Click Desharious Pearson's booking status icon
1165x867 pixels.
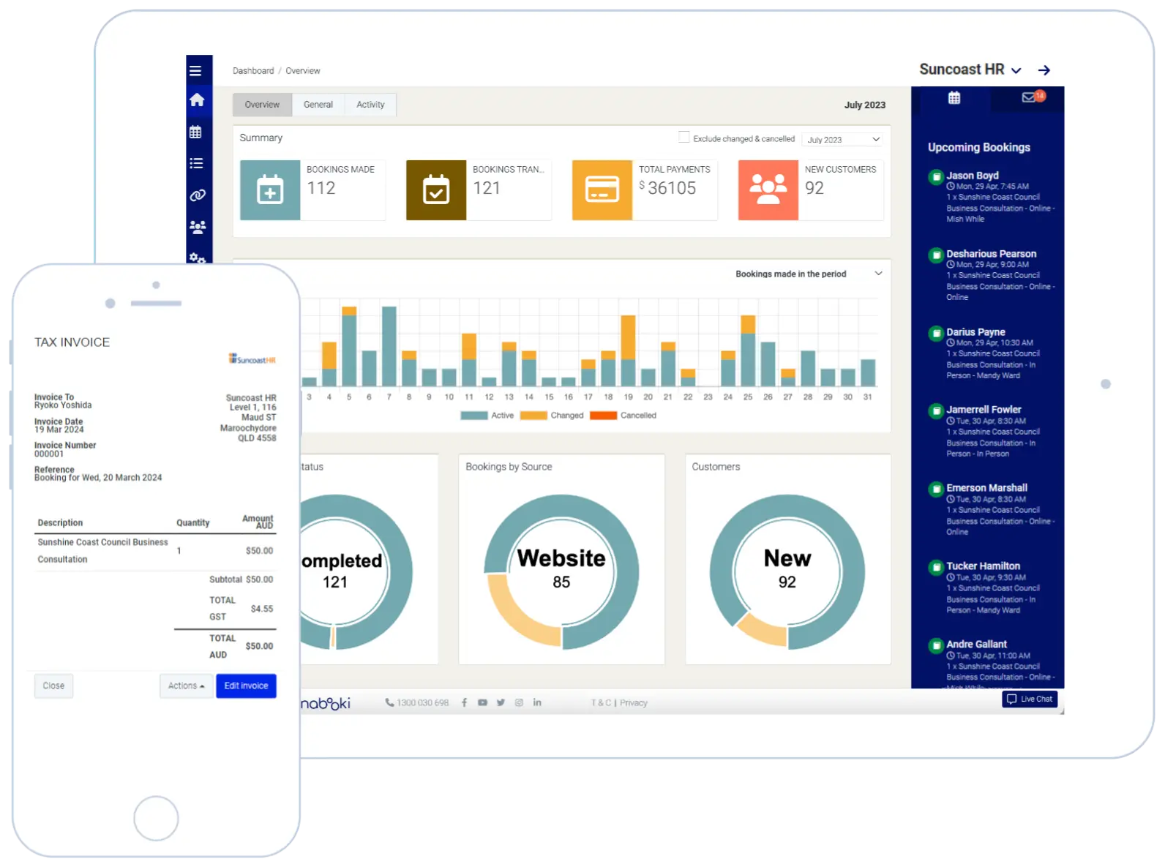coord(936,255)
